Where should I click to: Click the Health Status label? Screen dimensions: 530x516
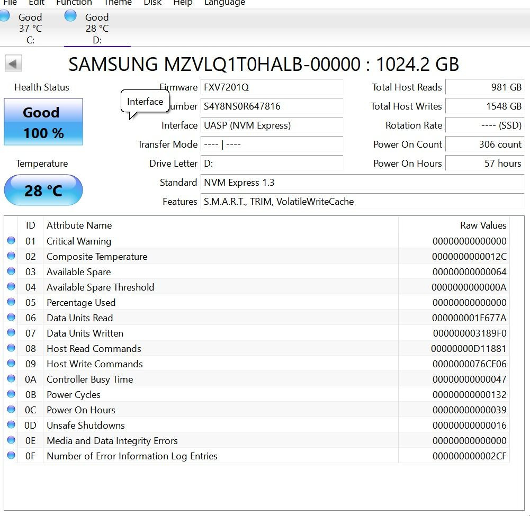[42, 87]
